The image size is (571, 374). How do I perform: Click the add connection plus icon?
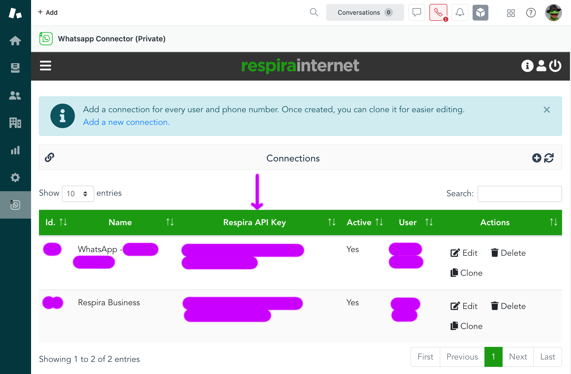537,158
